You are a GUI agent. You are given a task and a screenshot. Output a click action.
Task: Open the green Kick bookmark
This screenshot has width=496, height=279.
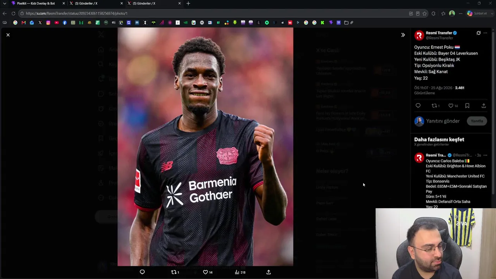pyautogui.click(x=322, y=22)
